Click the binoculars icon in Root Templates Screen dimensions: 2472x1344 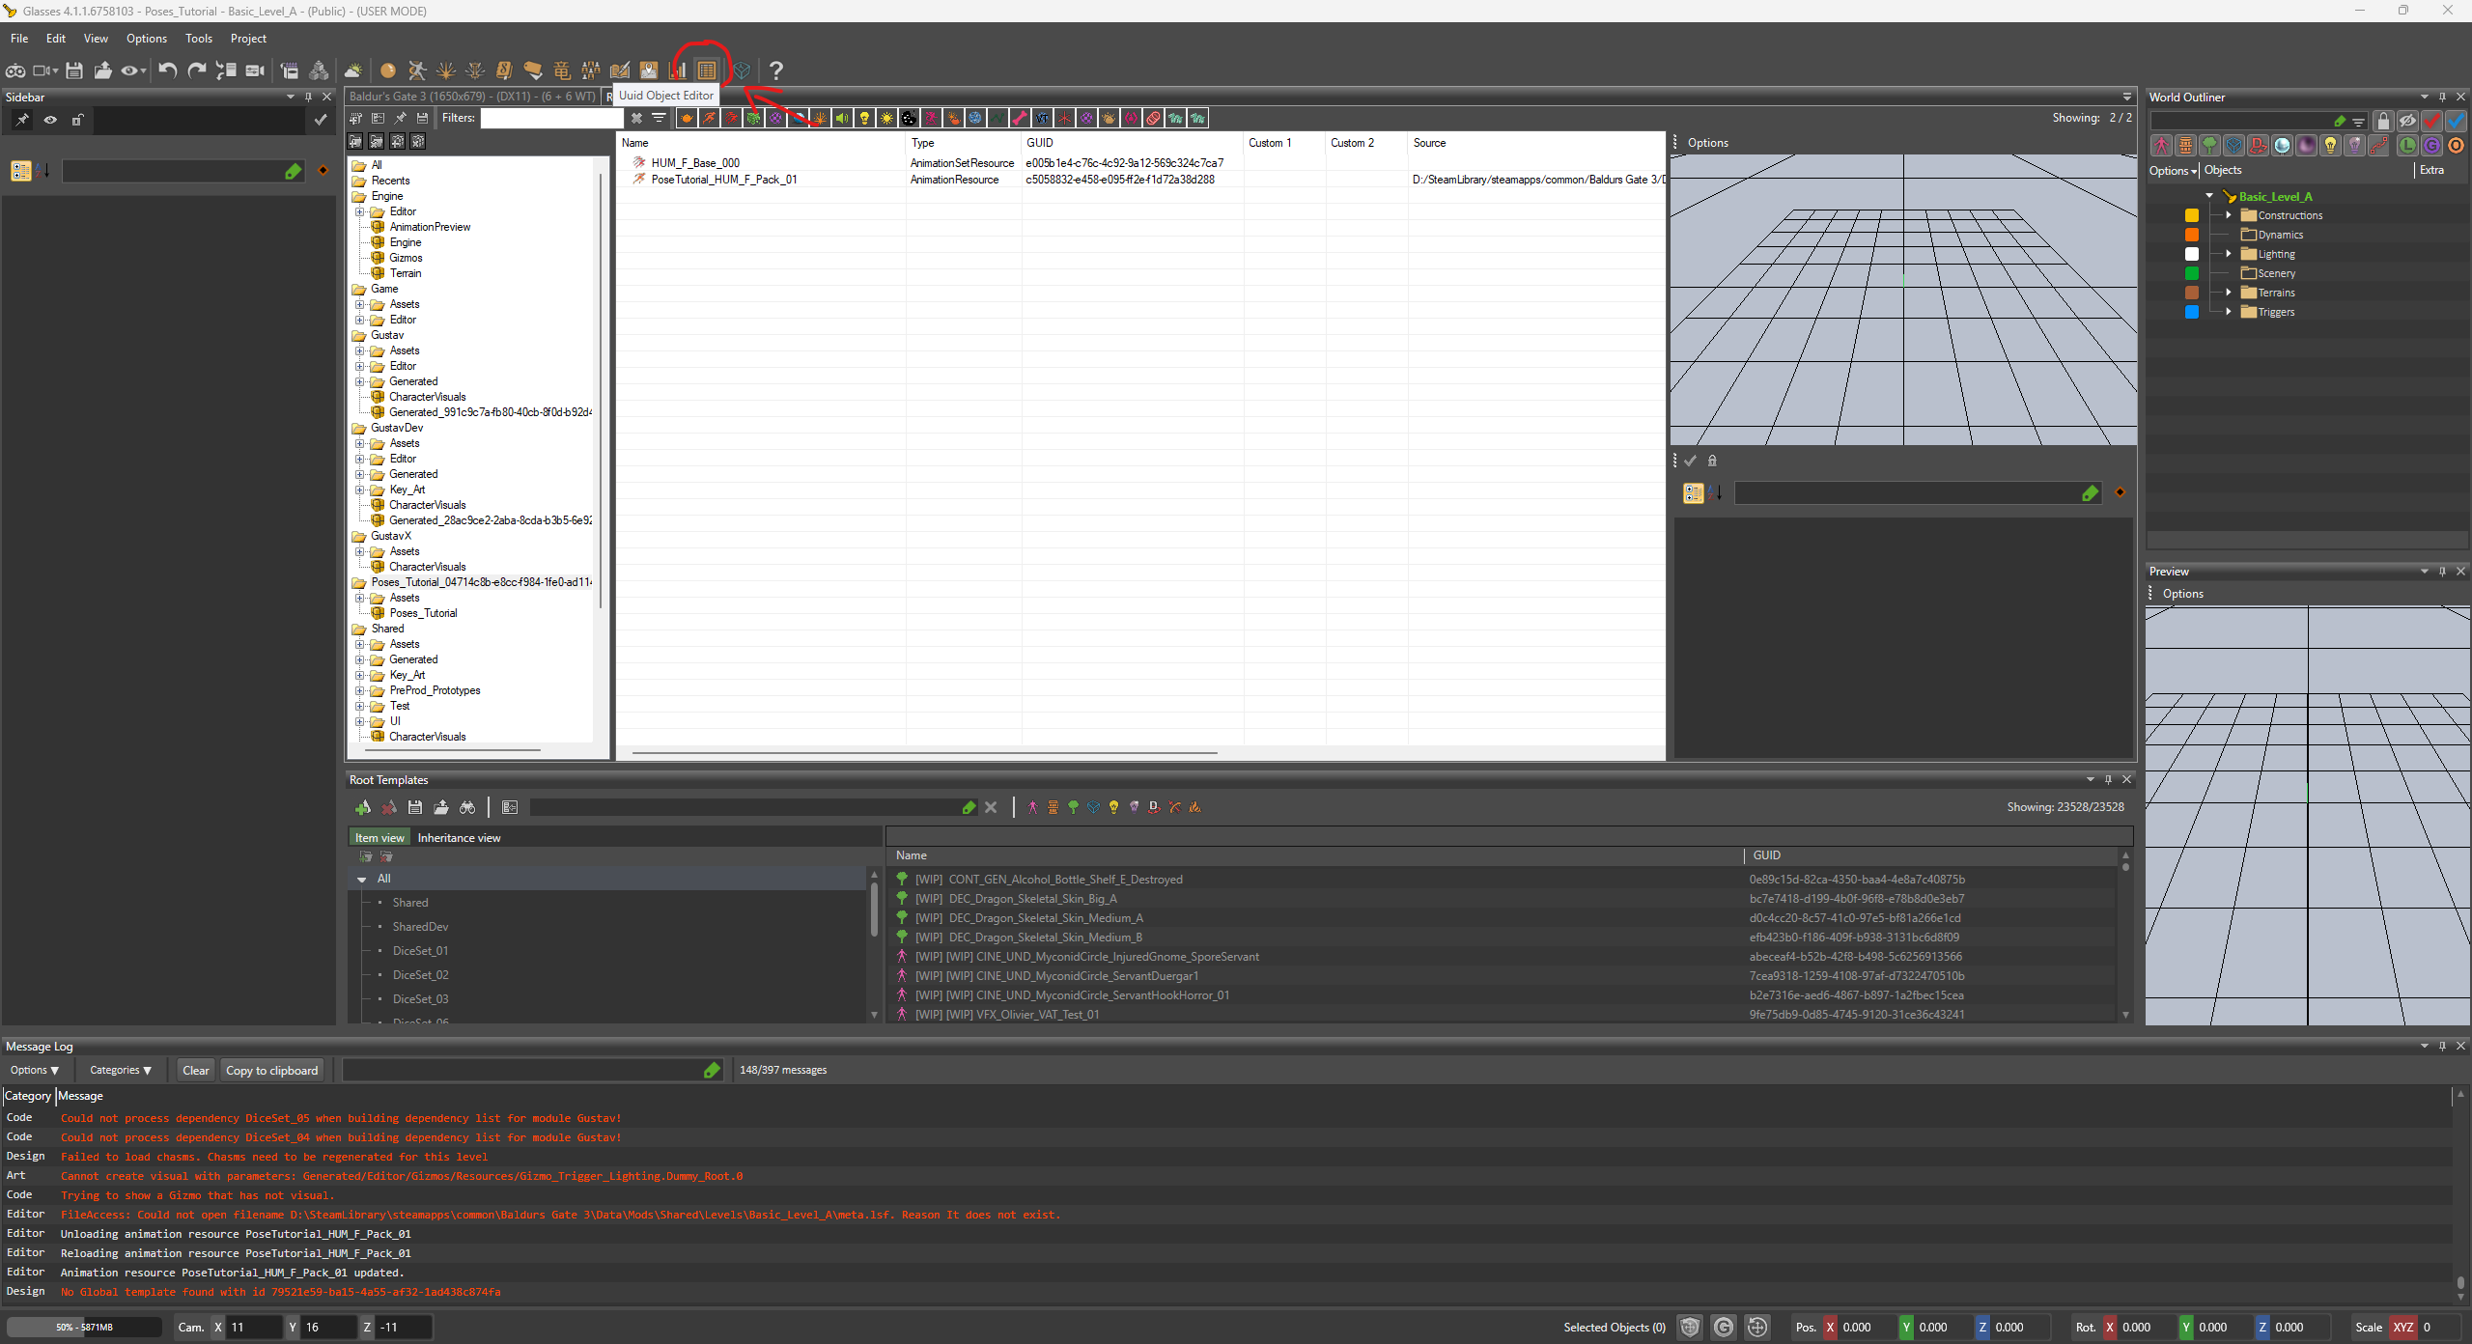tap(467, 807)
